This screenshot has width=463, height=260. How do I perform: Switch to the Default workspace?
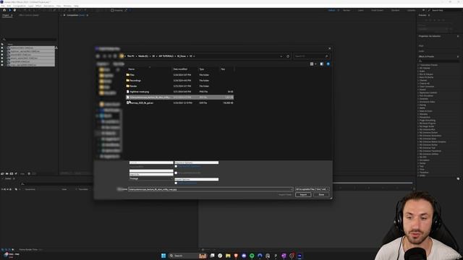coord(331,10)
